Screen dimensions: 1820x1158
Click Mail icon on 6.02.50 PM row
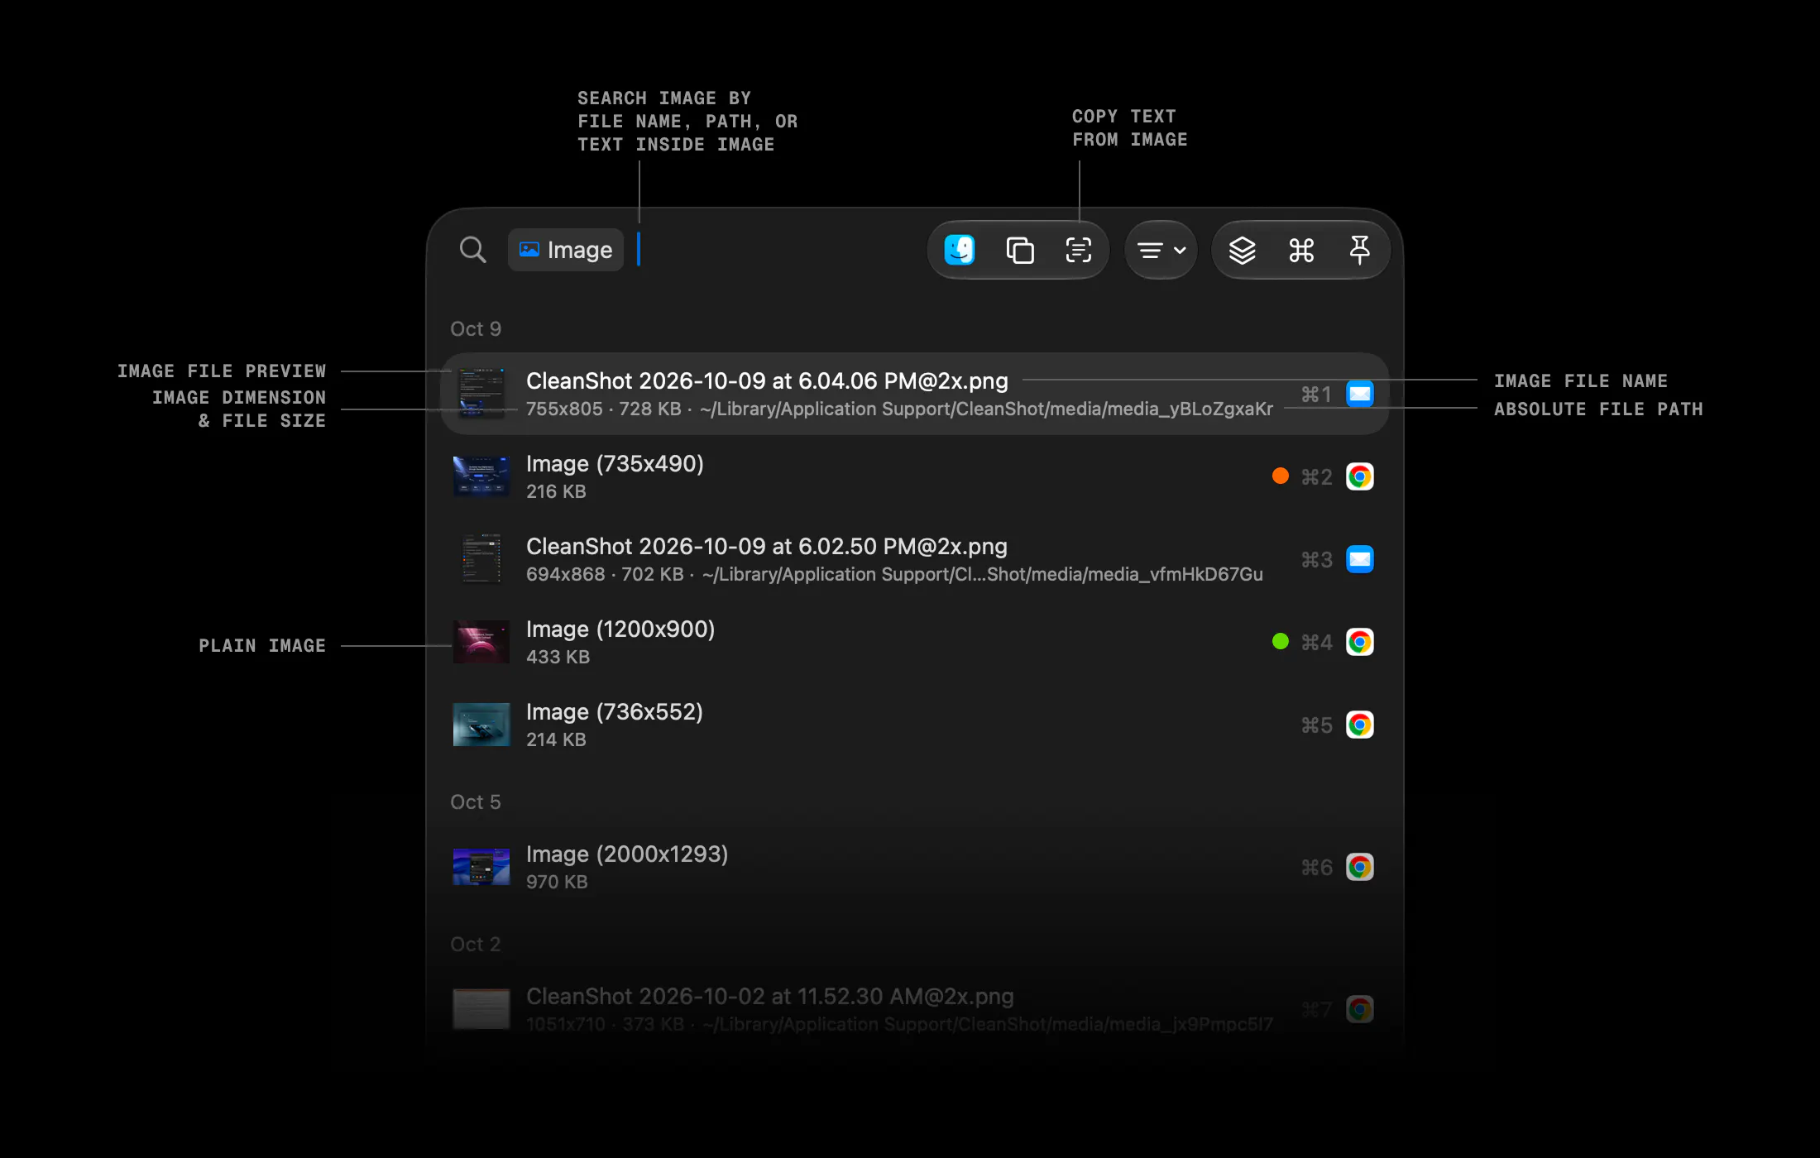1360,559
